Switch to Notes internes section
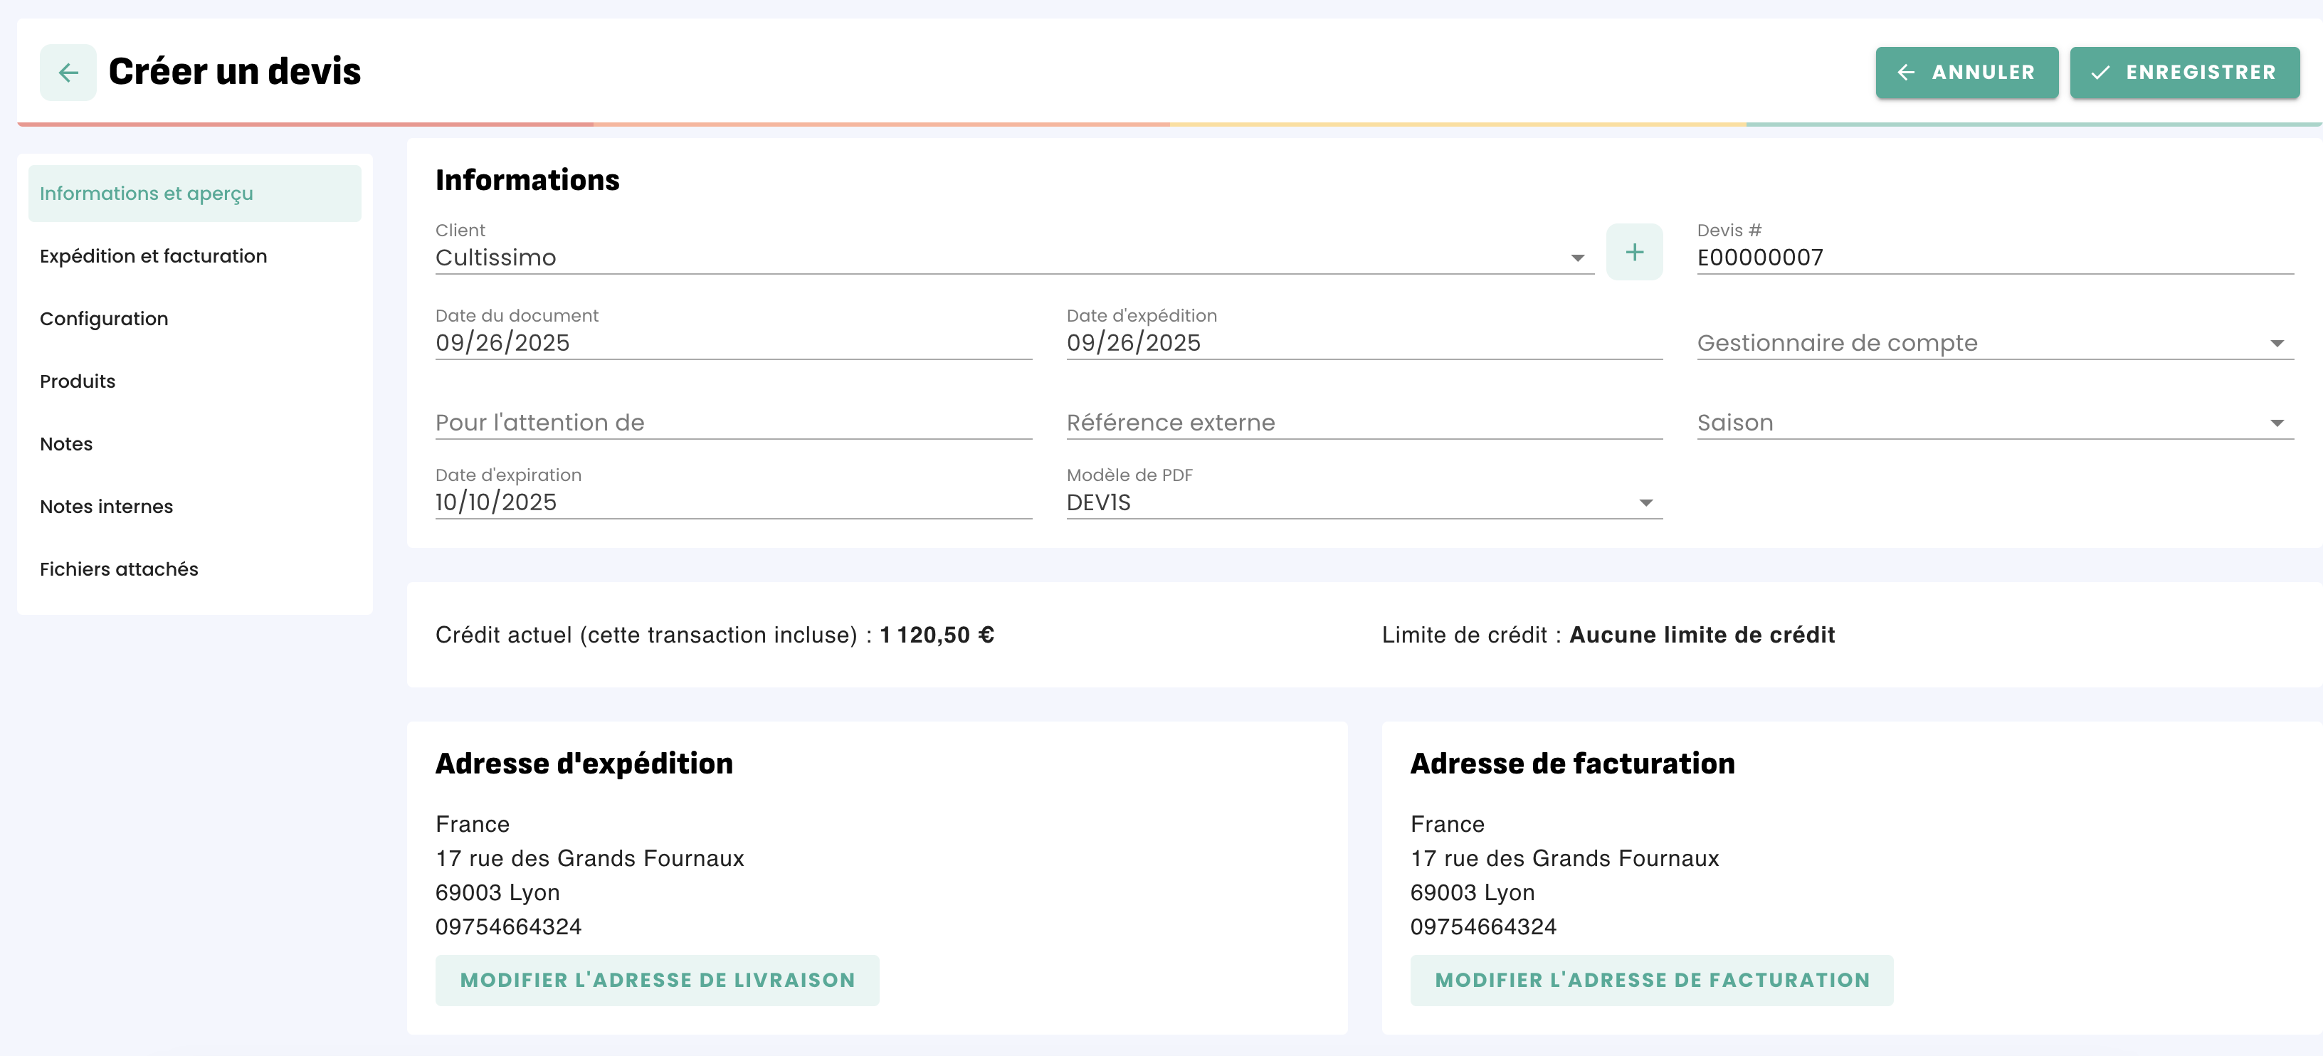Viewport: 2323px width, 1056px height. [x=107, y=507]
